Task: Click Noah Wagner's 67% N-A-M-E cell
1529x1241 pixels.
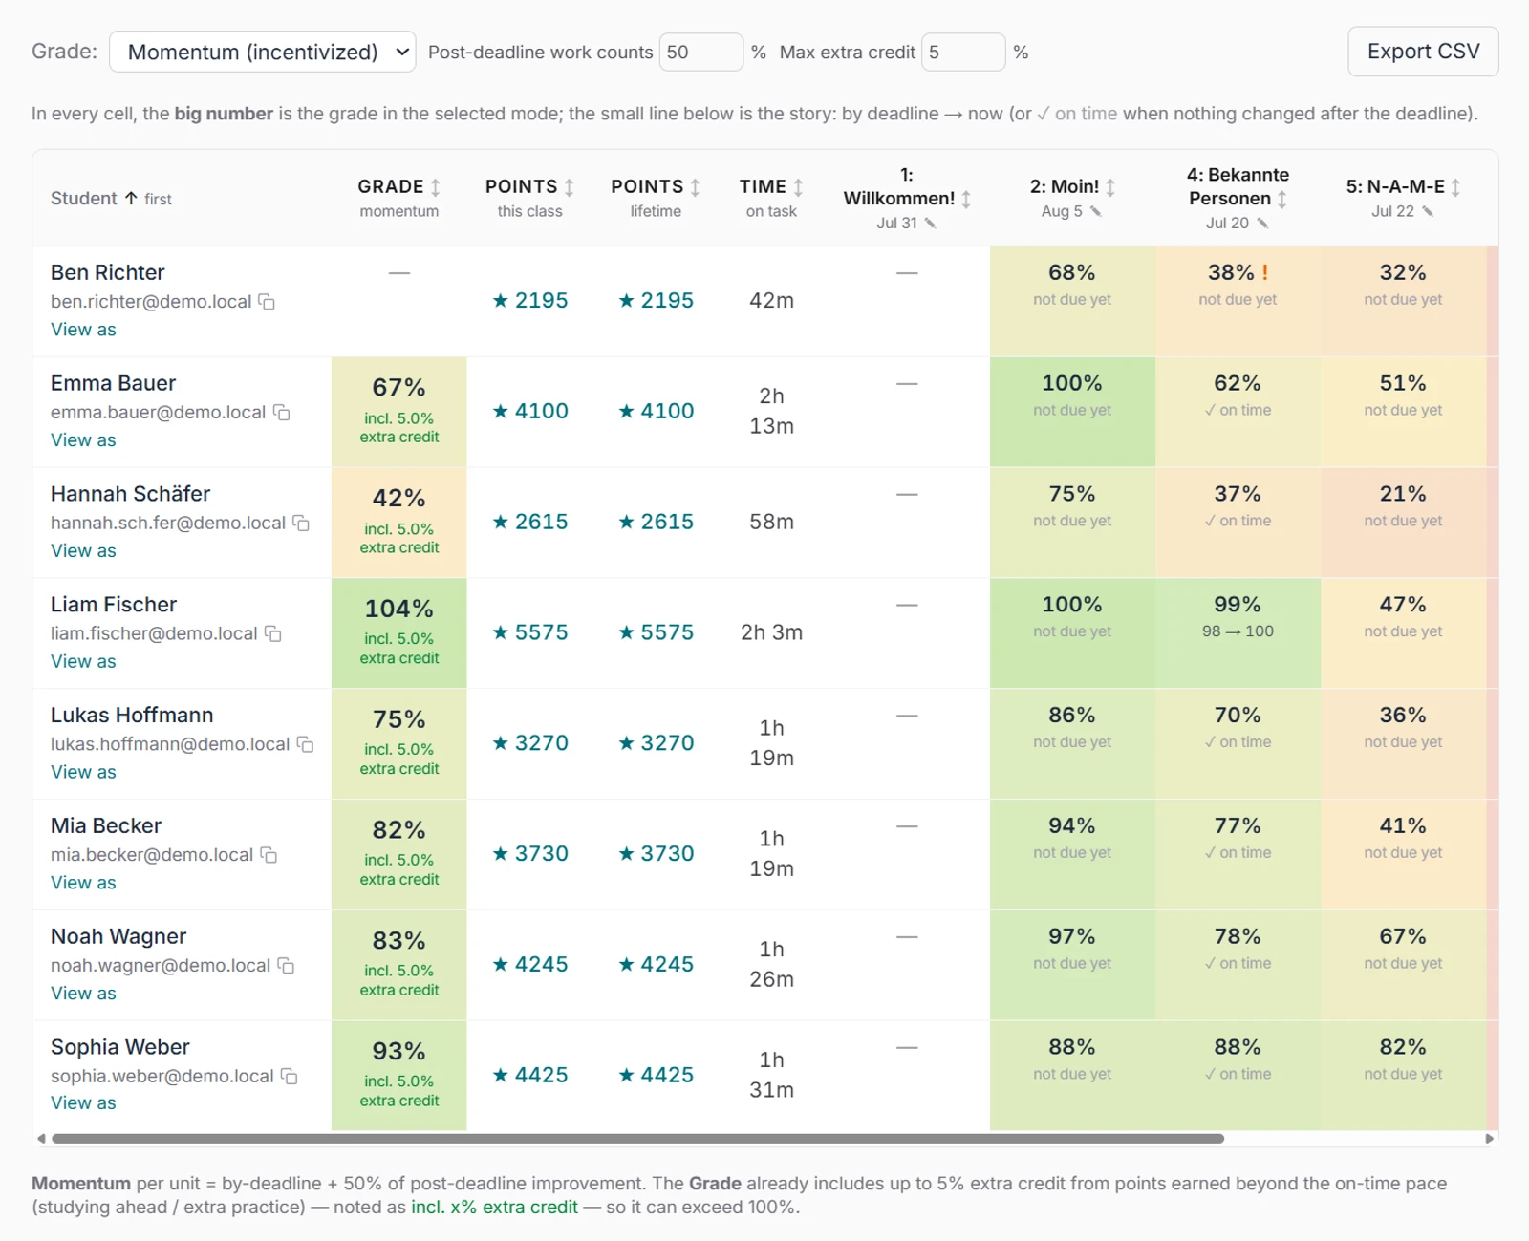Action: (1403, 965)
